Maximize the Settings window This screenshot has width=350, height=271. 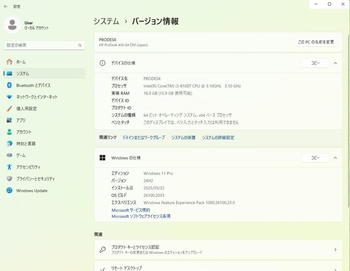tap(329, 4)
